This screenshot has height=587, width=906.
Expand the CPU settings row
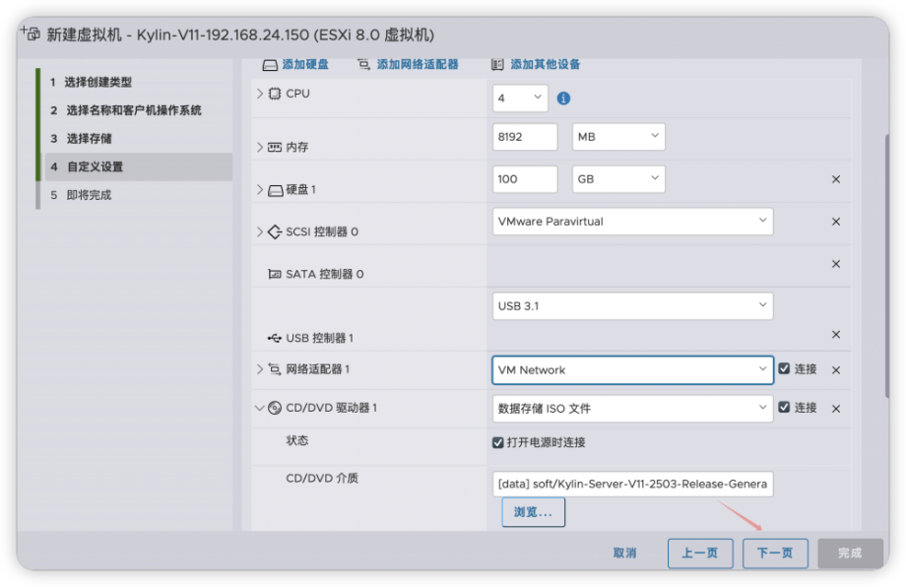click(x=260, y=94)
